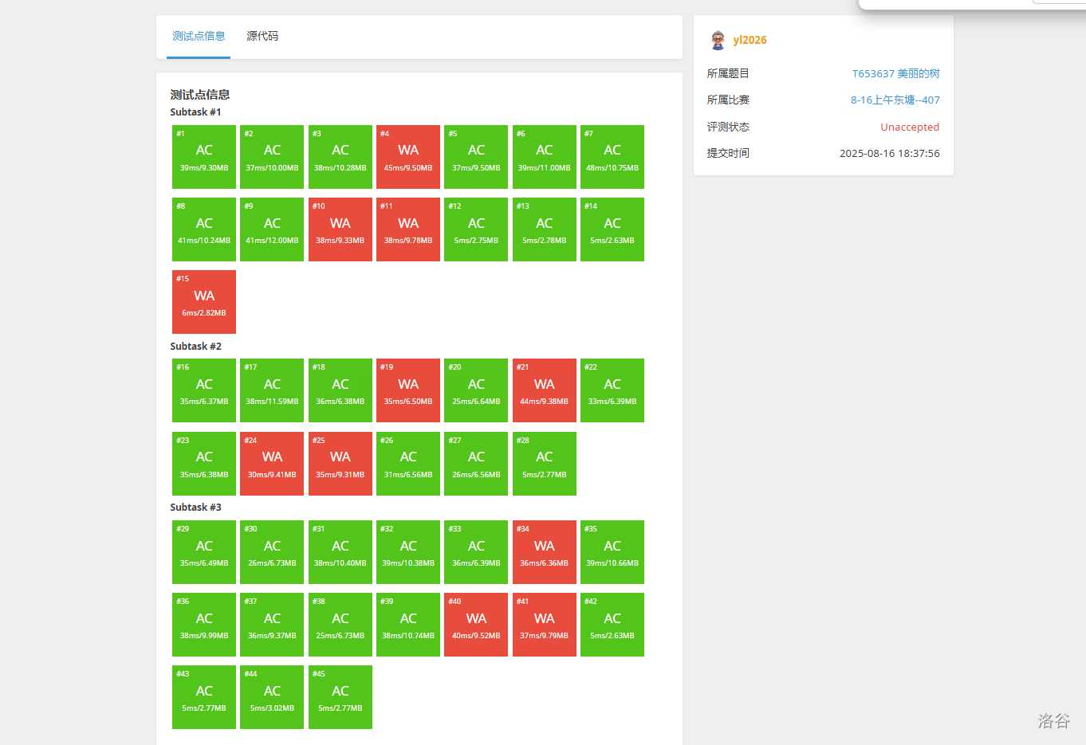Click test case #19 WA tile

[x=408, y=390]
